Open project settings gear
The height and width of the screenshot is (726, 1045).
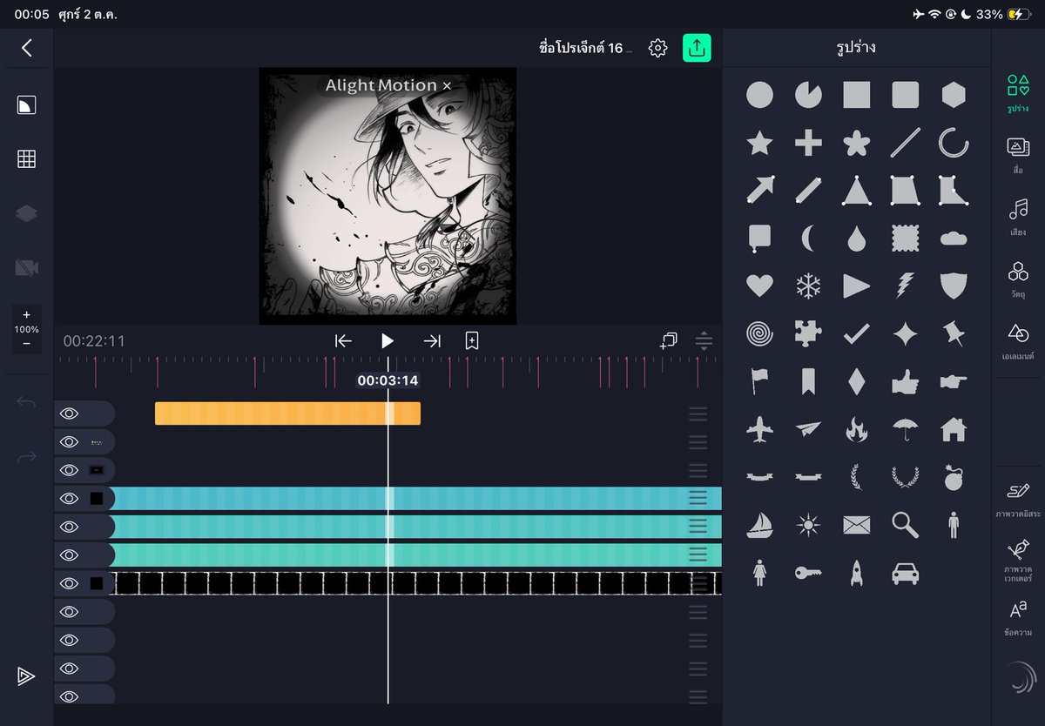coord(657,48)
